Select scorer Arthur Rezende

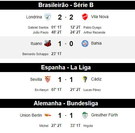point(94,32)
